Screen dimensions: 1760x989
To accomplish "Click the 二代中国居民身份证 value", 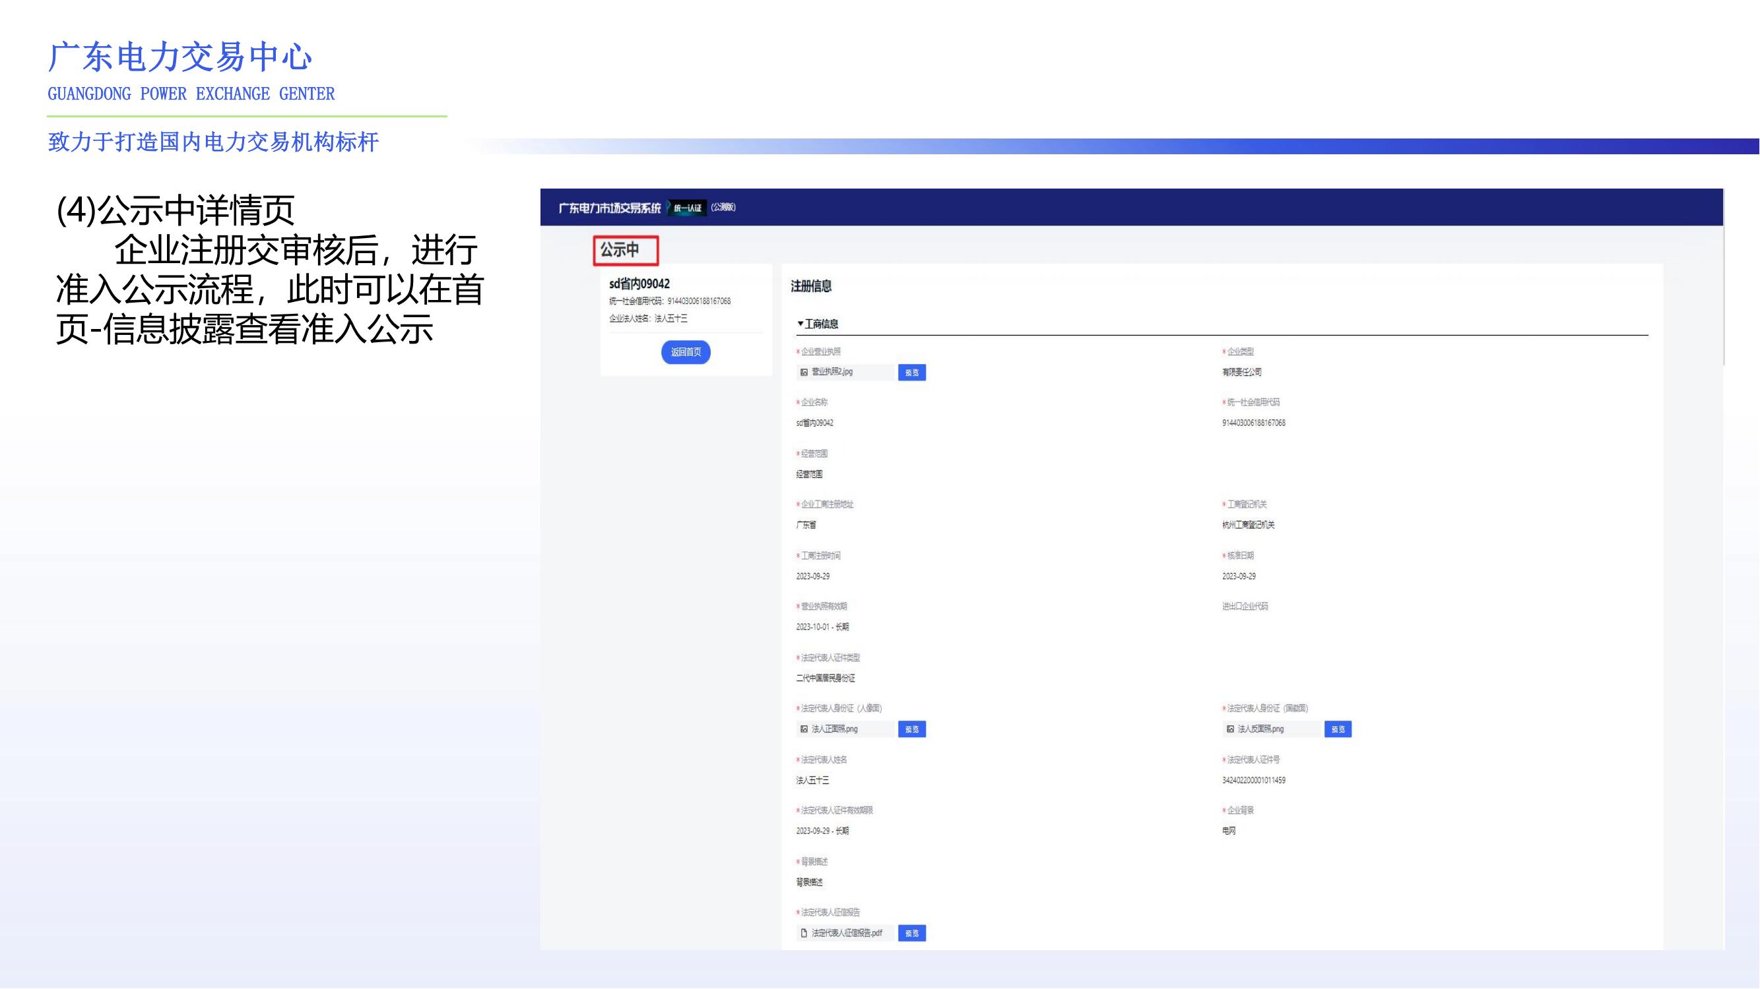I will [x=826, y=678].
